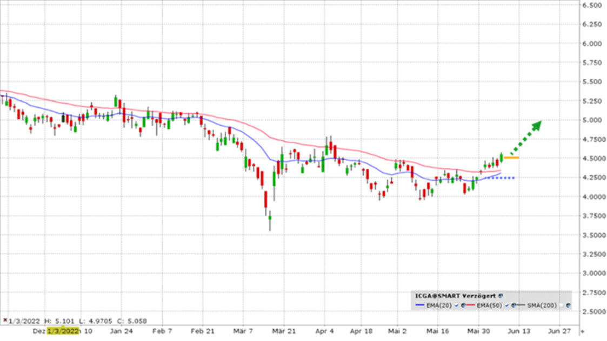Click the EMA(20) legend label
This screenshot has width=607, height=341.
pyautogui.click(x=439, y=305)
